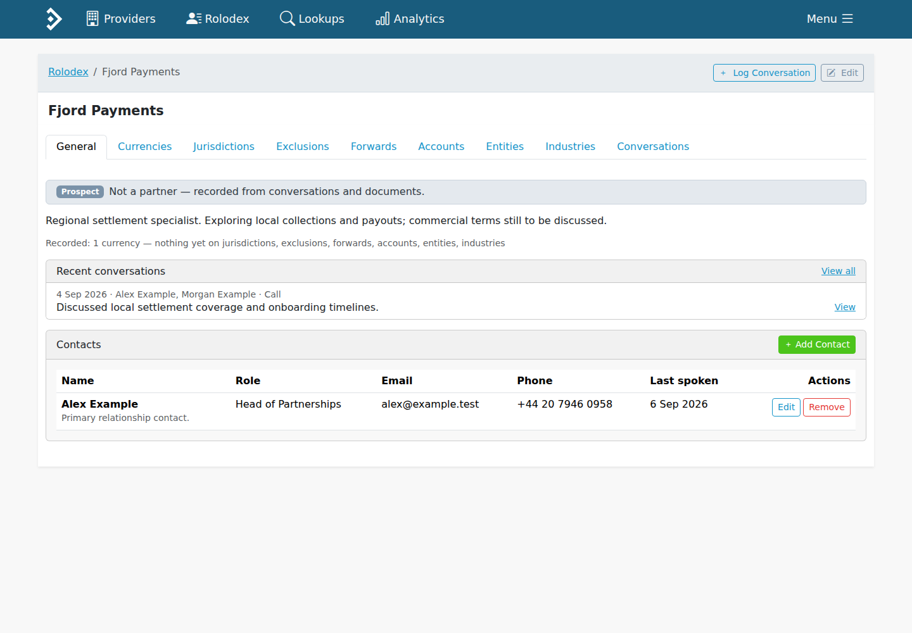
Task: Go to the Lookups page
Action: pos(312,19)
